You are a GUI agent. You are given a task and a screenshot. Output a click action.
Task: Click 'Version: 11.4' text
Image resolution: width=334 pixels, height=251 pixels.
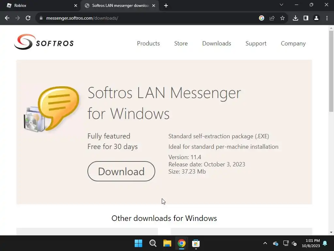coord(185,157)
